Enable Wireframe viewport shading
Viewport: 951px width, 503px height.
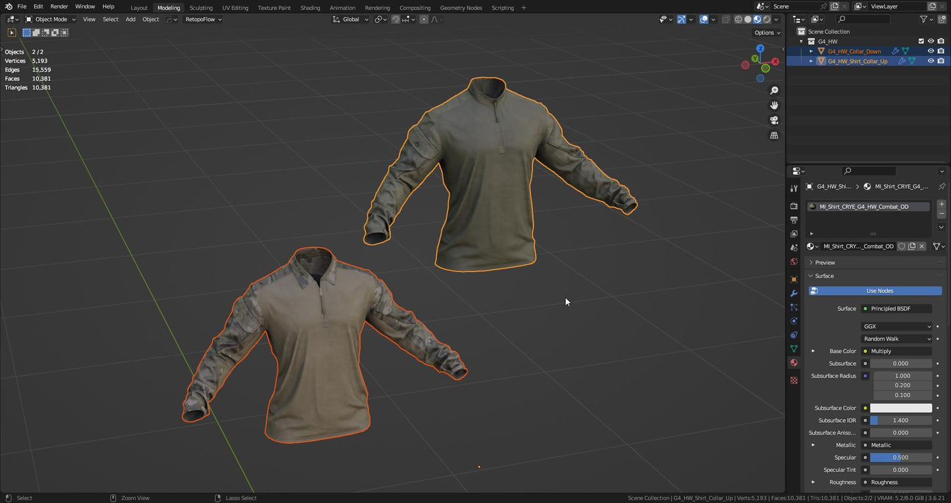tap(738, 19)
